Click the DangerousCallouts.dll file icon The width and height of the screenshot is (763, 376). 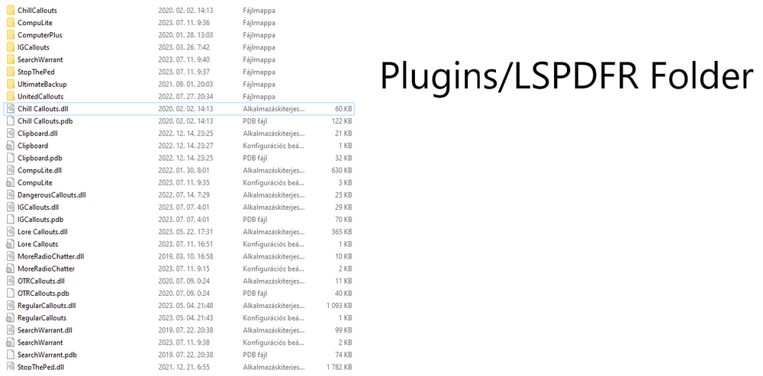click(10, 195)
